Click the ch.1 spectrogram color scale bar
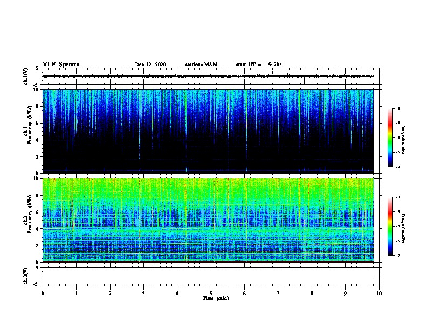Image resolution: width=427 pixels, height=329 pixels. pyautogui.click(x=390, y=138)
